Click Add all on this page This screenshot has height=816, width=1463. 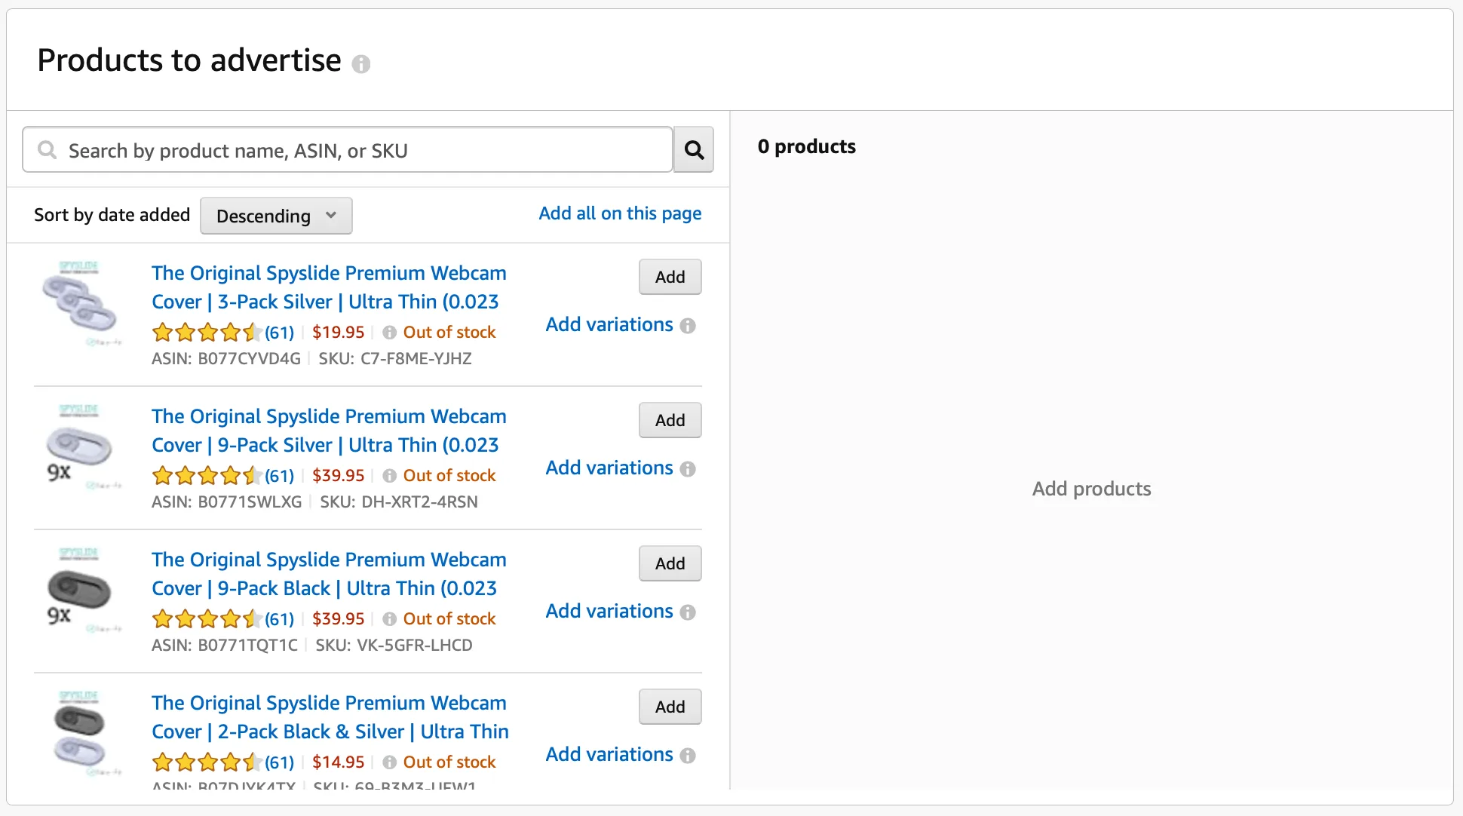coord(620,213)
